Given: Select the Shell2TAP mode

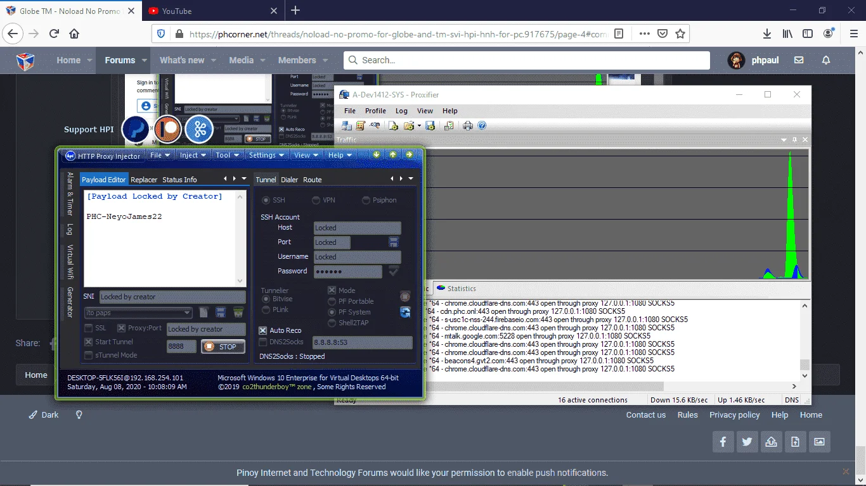Looking at the screenshot, I should tap(332, 323).
